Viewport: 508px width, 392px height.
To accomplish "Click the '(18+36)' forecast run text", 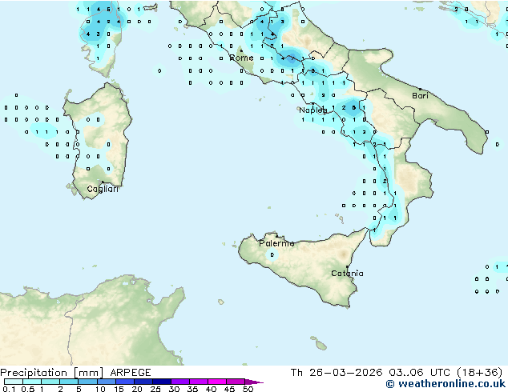I will [x=479, y=373].
